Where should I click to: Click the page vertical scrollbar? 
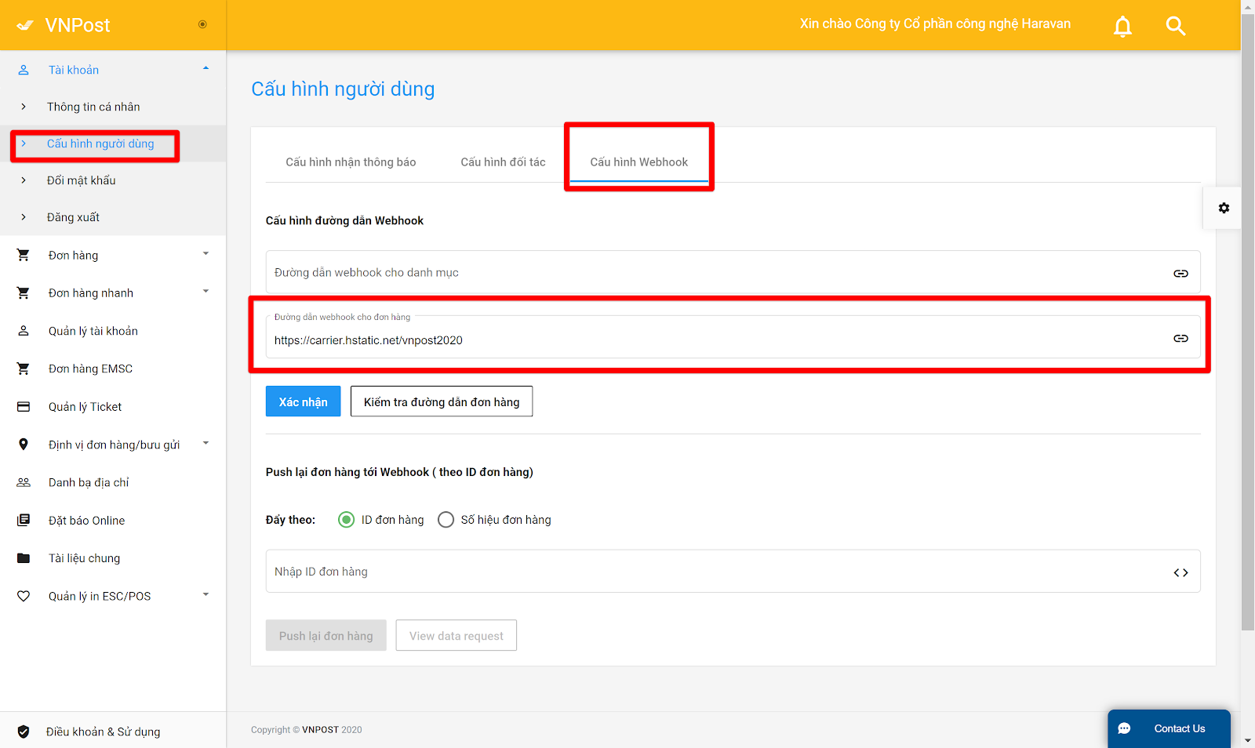(1247, 314)
